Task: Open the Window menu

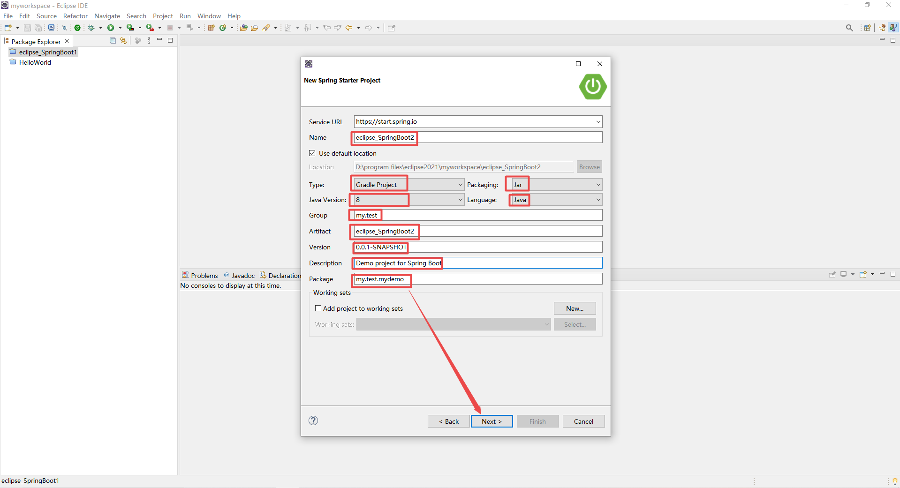Action: 209,16
